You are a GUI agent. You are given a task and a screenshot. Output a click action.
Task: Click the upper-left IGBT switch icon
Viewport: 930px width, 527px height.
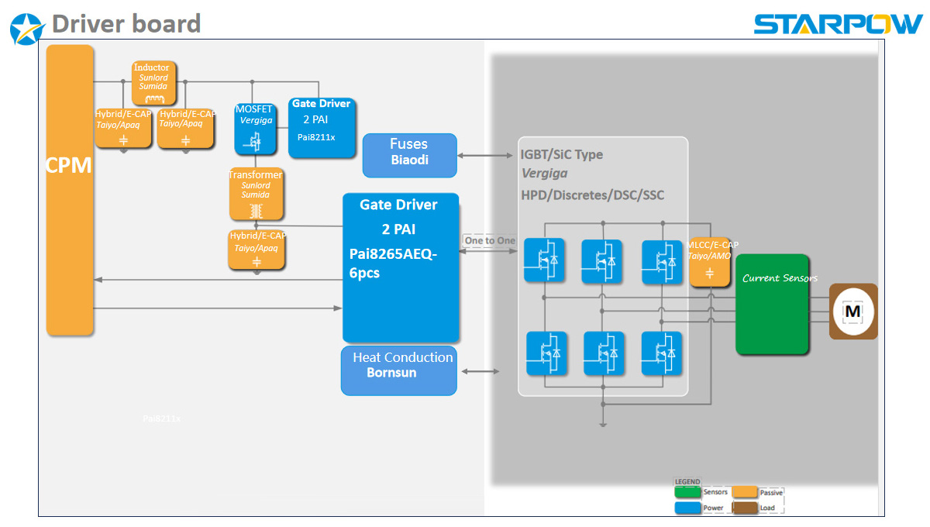point(543,260)
